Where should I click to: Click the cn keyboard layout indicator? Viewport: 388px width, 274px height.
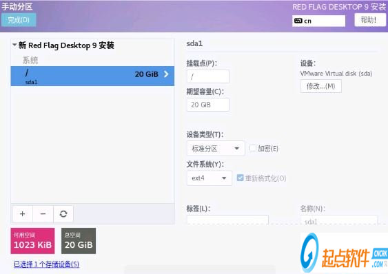pos(318,21)
